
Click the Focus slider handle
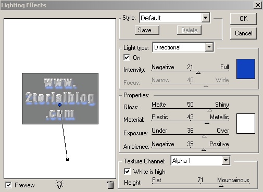(206, 85)
